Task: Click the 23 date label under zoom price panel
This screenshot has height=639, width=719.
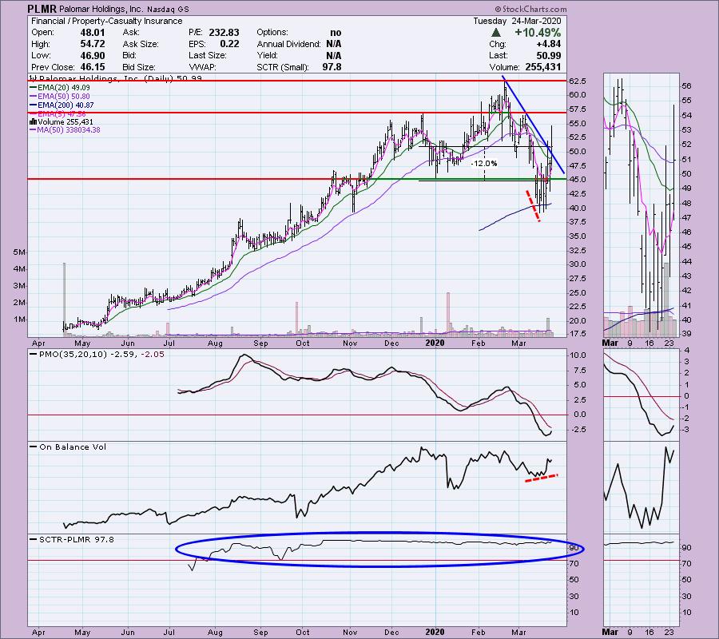Action: click(669, 343)
